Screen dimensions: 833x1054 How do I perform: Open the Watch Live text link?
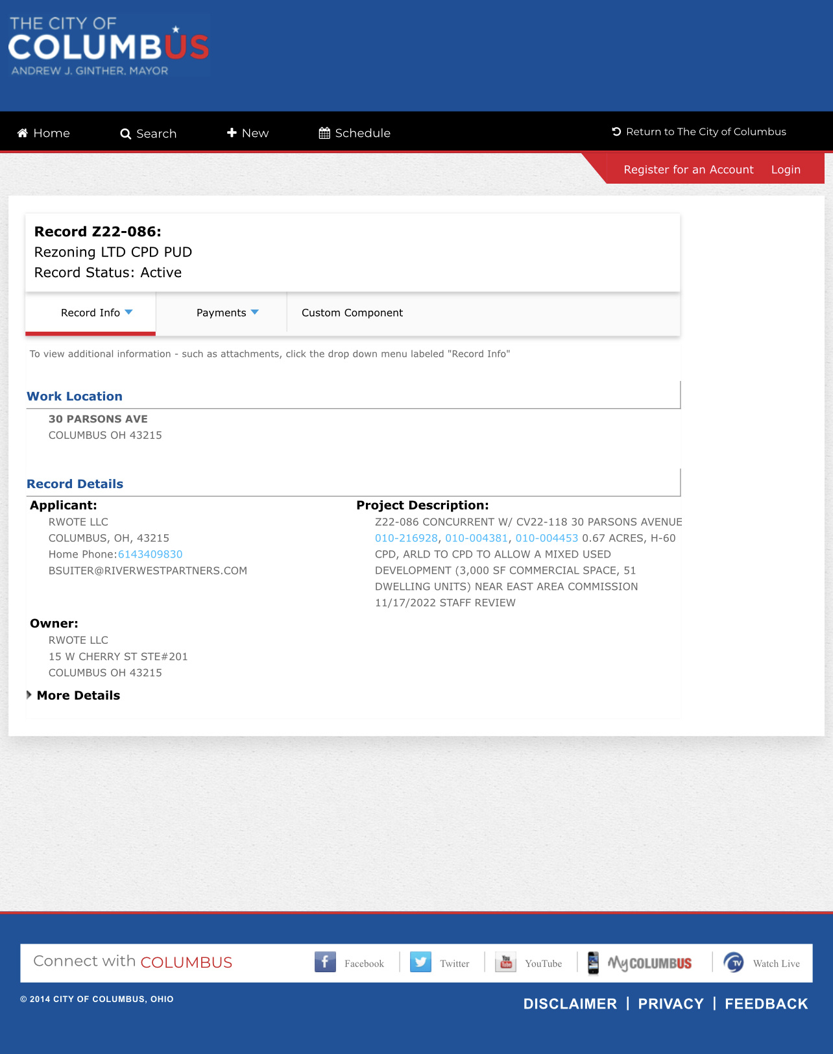(x=776, y=964)
